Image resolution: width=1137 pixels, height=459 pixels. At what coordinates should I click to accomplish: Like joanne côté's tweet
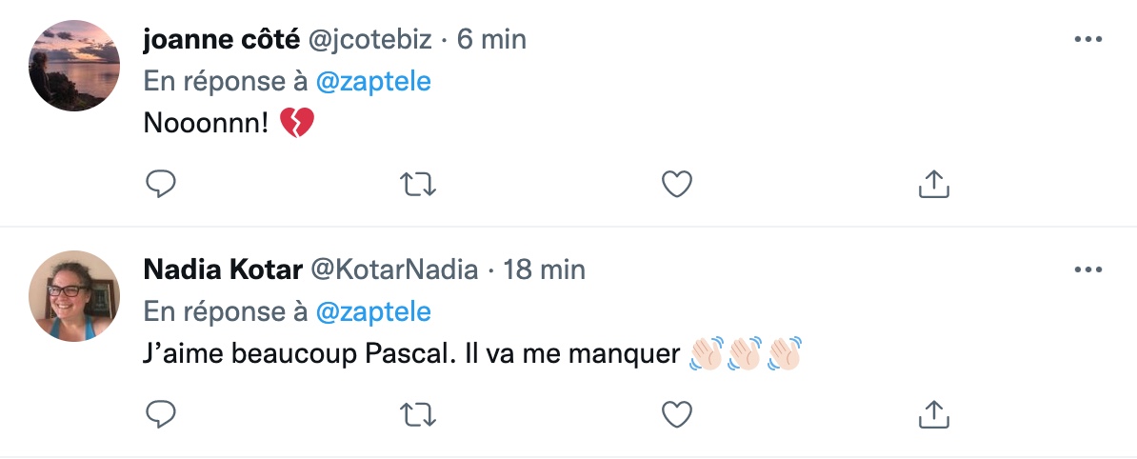[677, 184]
